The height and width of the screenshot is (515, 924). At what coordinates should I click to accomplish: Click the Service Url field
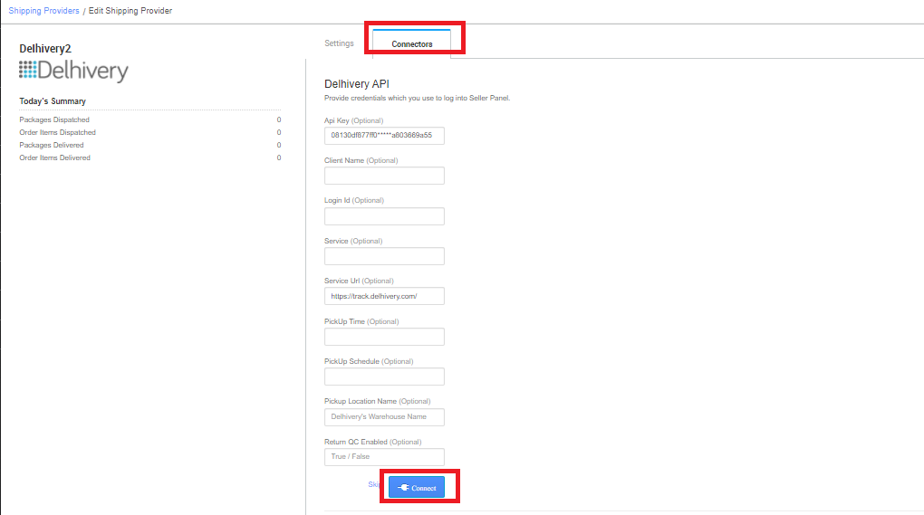click(x=384, y=296)
